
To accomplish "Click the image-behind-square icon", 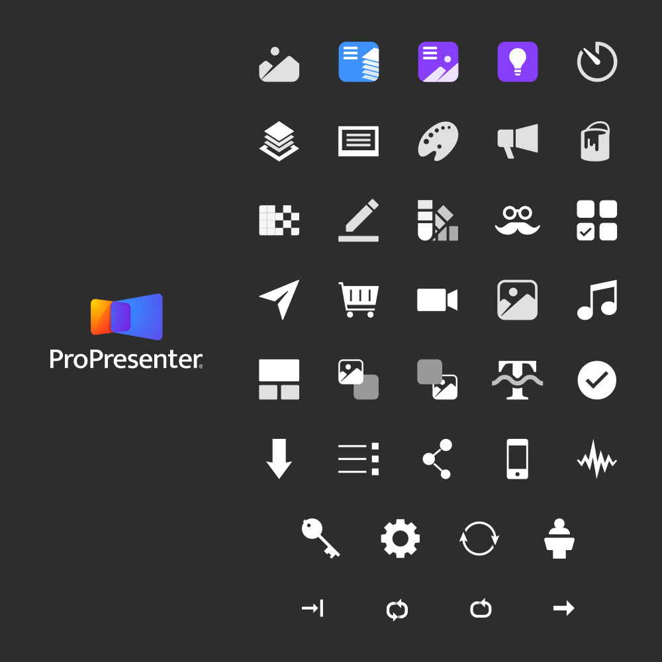I will [x=438, y=379].
